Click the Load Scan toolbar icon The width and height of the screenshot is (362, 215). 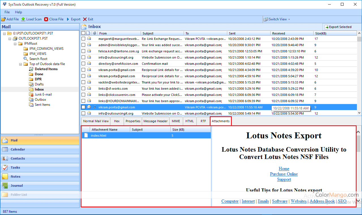click(x=23, y=19)
